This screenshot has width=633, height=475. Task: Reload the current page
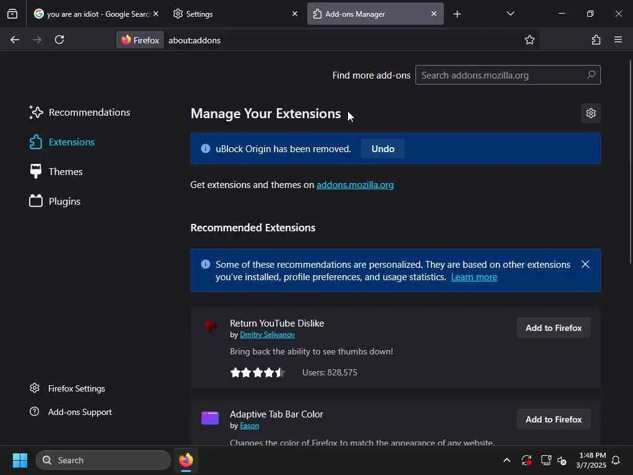pos(59,40)
